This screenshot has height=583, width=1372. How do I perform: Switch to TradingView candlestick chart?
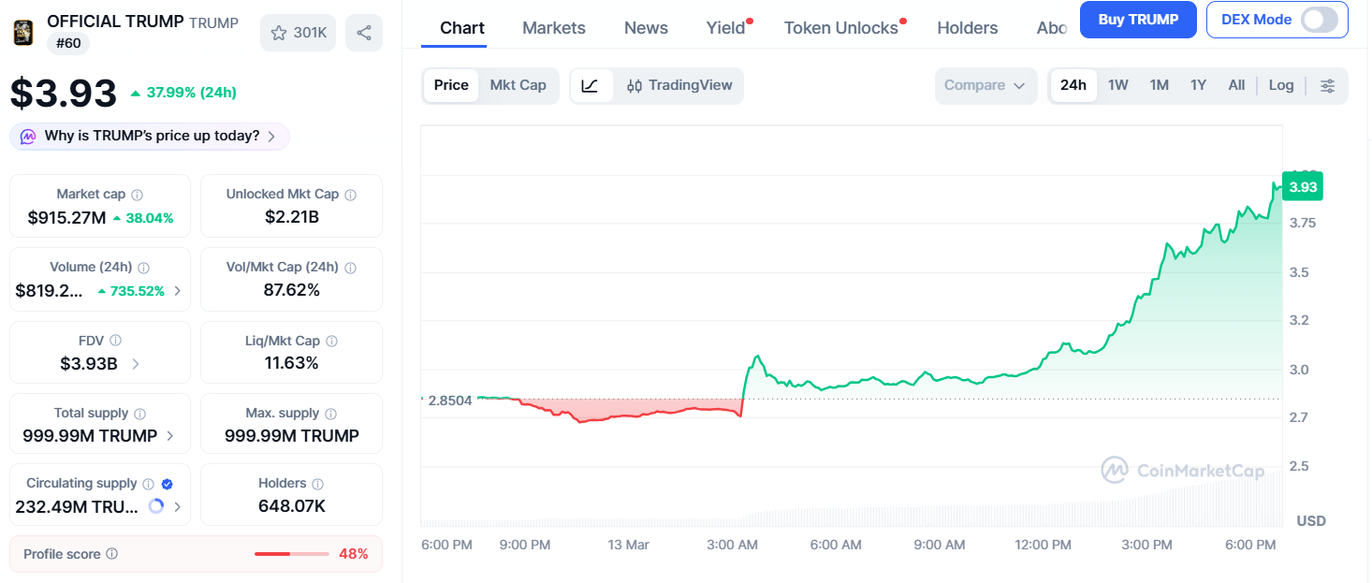679,85
